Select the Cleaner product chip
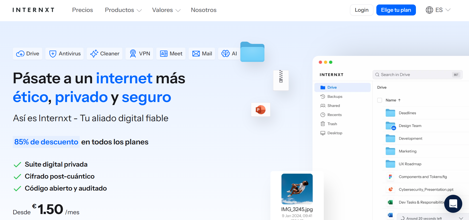 105,54
